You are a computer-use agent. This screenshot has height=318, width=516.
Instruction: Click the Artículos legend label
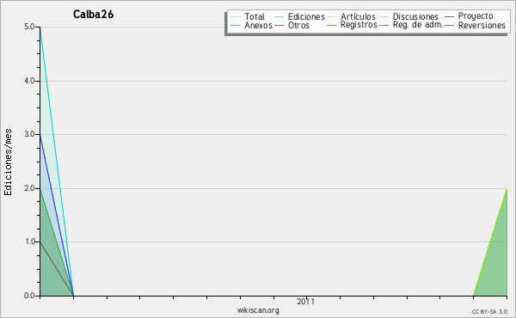358,16
